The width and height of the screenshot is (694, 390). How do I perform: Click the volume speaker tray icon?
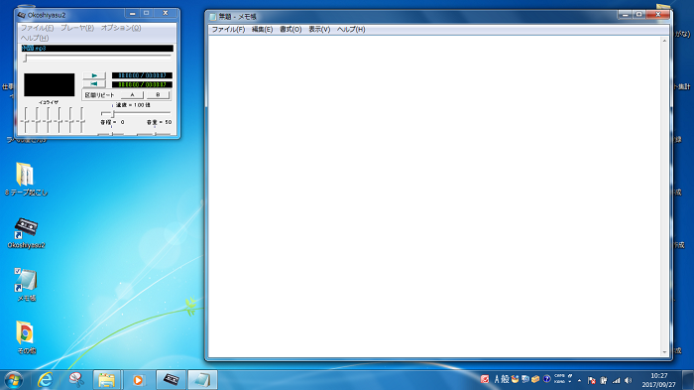point(628,380)
